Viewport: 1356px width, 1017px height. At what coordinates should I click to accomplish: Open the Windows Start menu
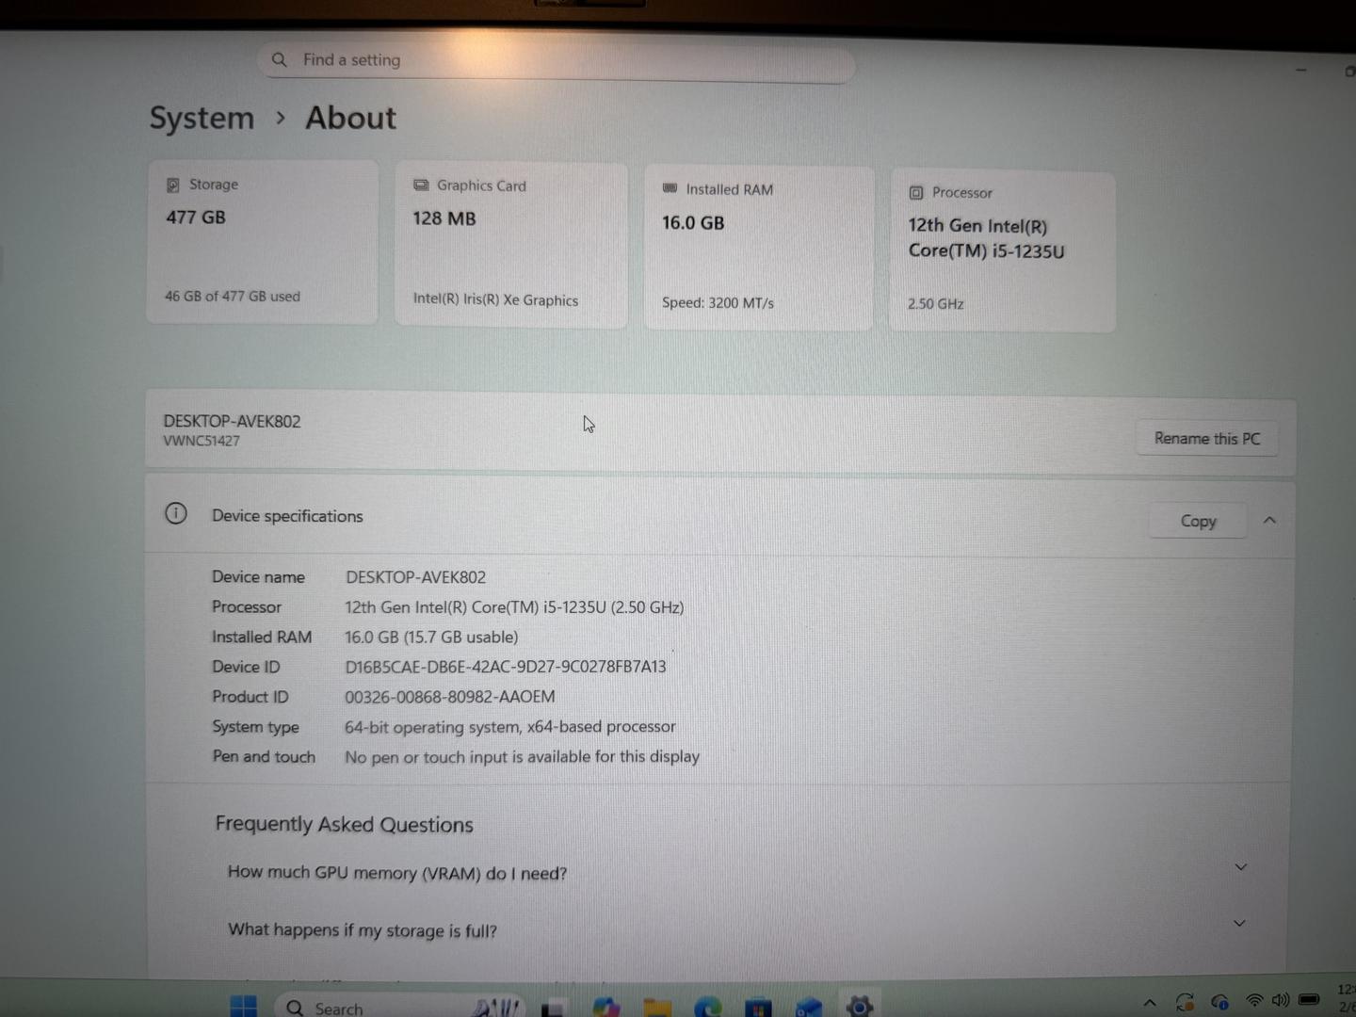[243, 1006]
